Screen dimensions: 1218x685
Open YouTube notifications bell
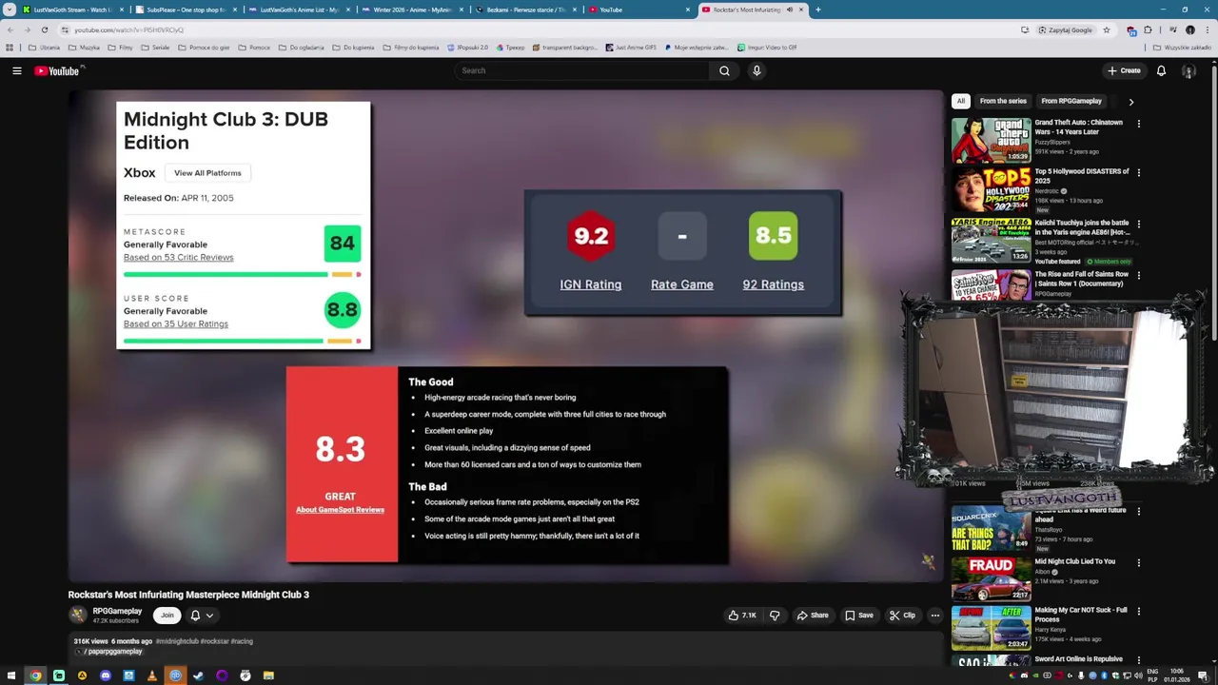[x=1161, y=70]
